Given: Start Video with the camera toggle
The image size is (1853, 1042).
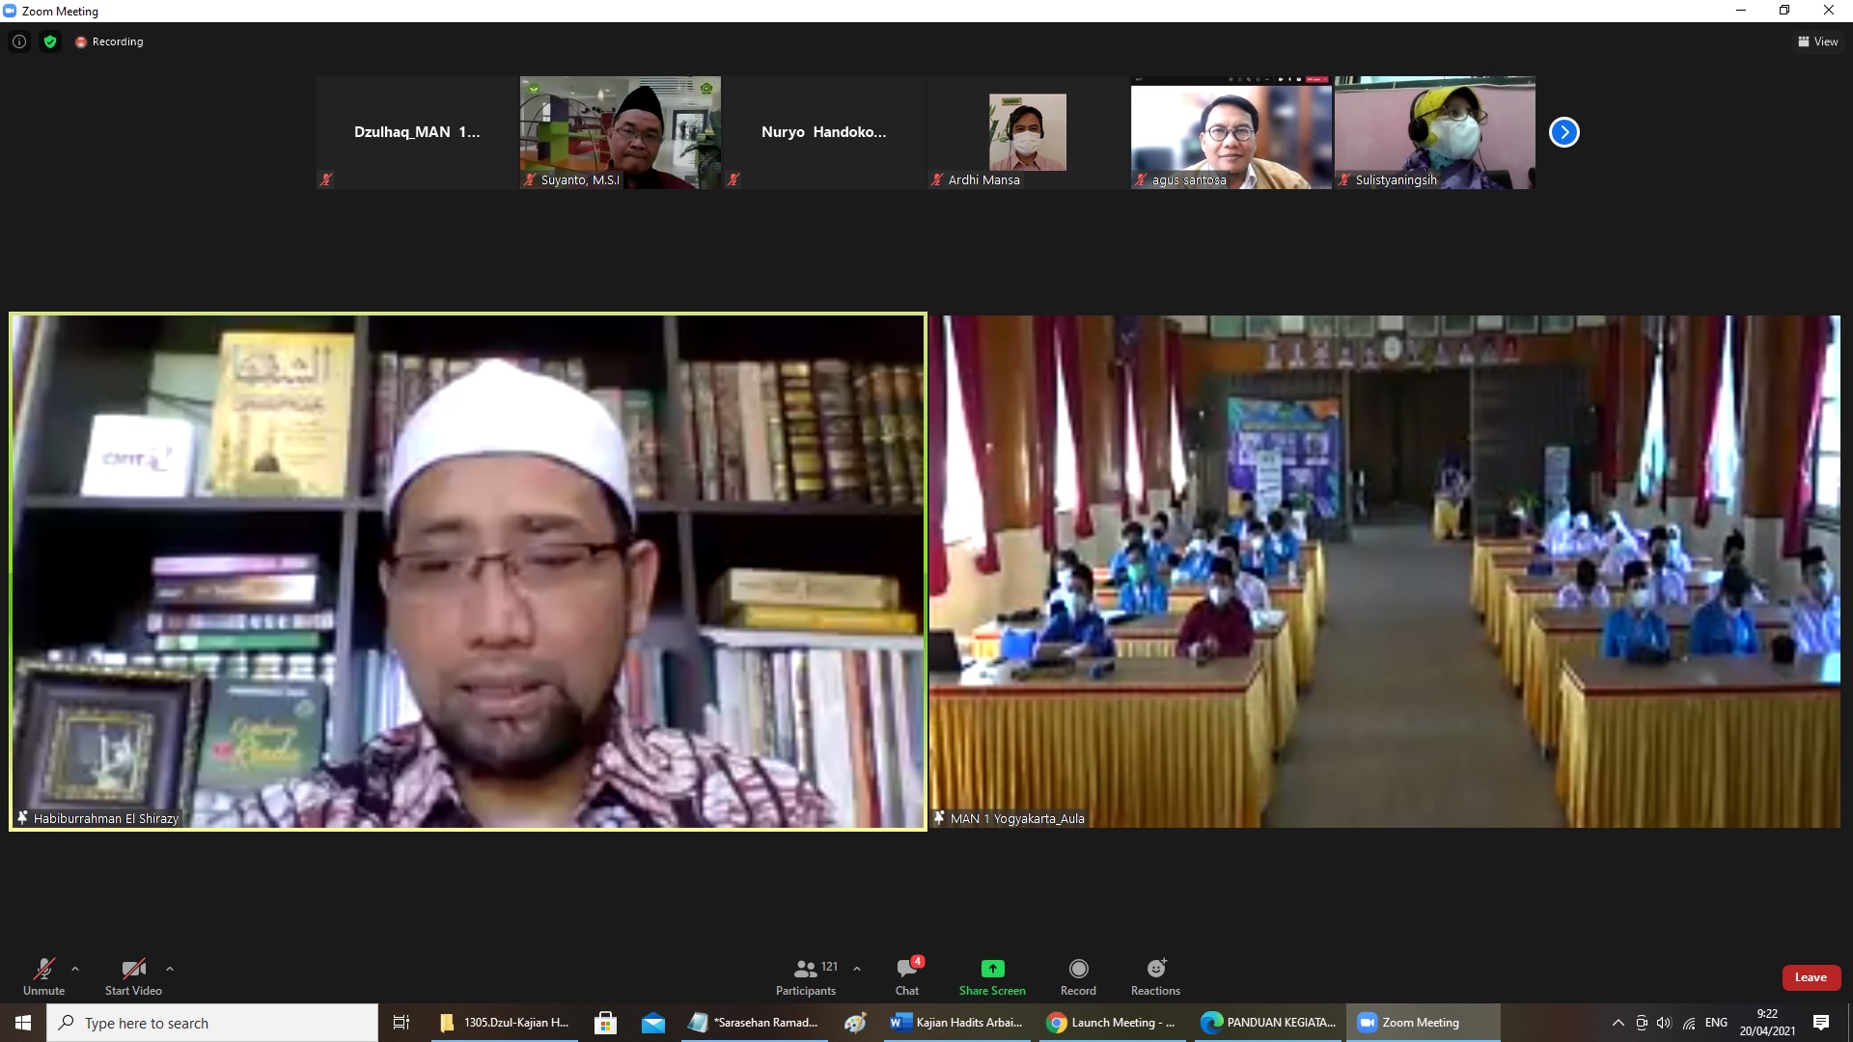Looking at the screenshot, I should [x=133, y=975].
